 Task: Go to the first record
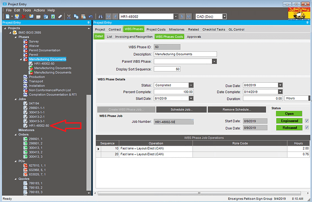coord(109,17)
